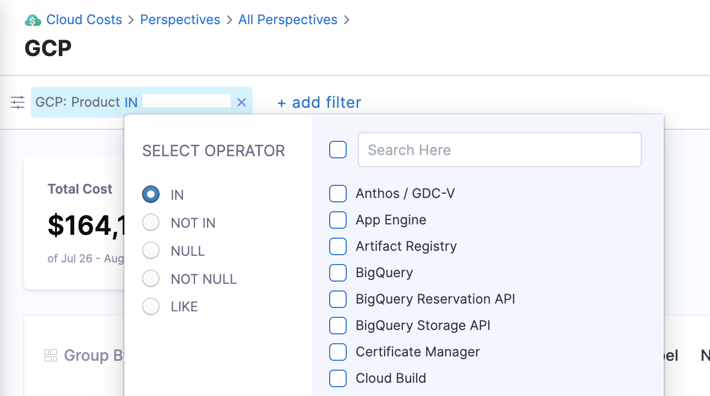This screenshot has height=396, width=710.
Task: Open the filter settings sliders icon
Action: tap(18, 102)
